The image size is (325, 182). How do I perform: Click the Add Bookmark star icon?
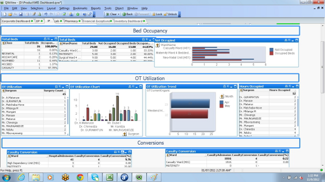click(77, 14)
